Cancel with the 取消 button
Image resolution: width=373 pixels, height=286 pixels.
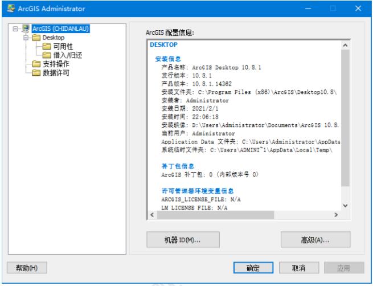point(299,268)
